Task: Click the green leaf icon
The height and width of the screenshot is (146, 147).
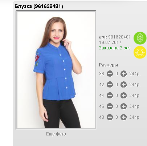Action: tap(140, 38)
